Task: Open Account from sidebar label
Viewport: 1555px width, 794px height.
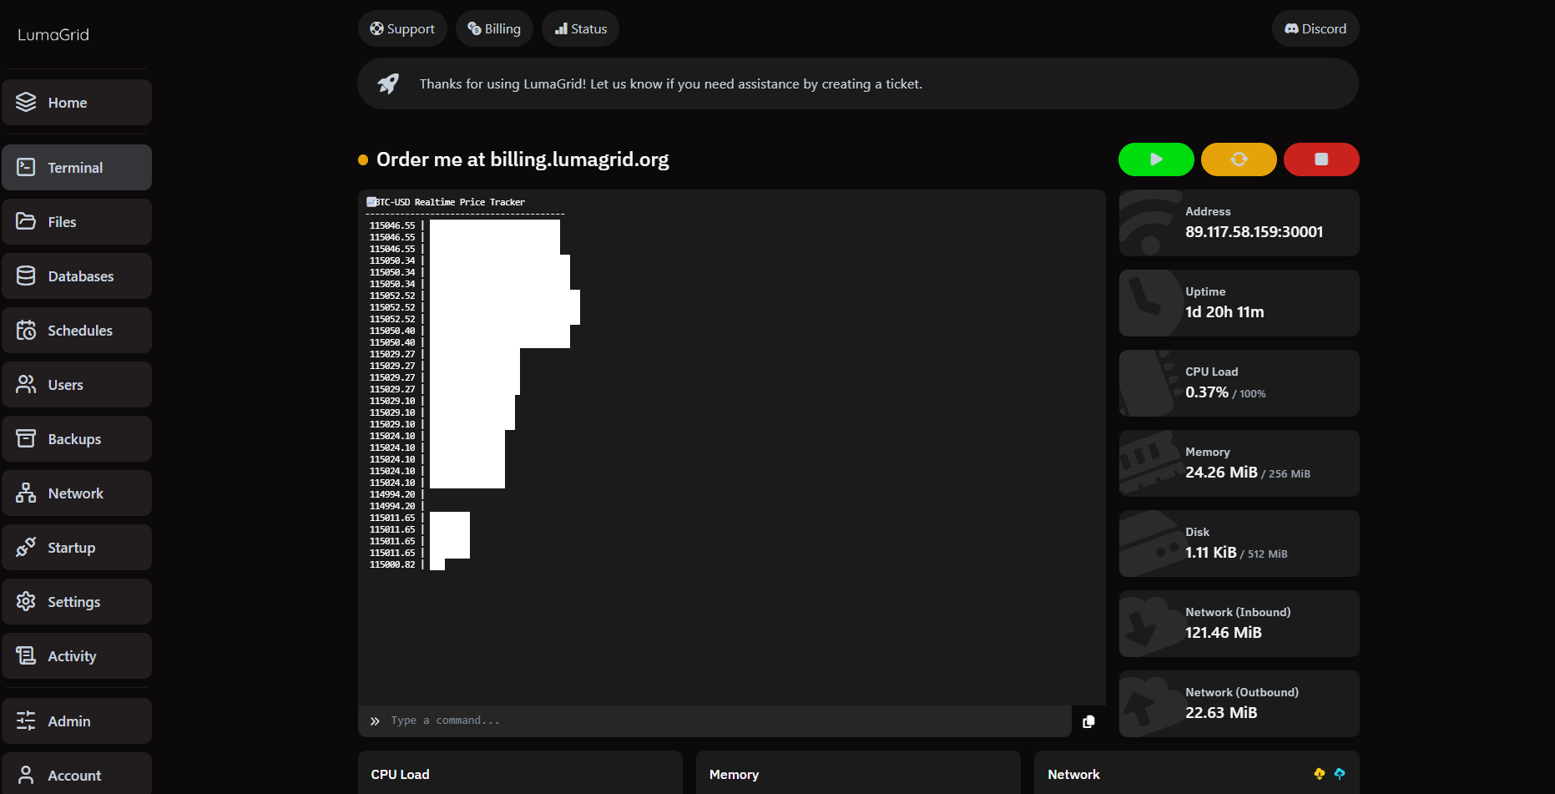Action: pyautogui.click(x=74, y=776)
